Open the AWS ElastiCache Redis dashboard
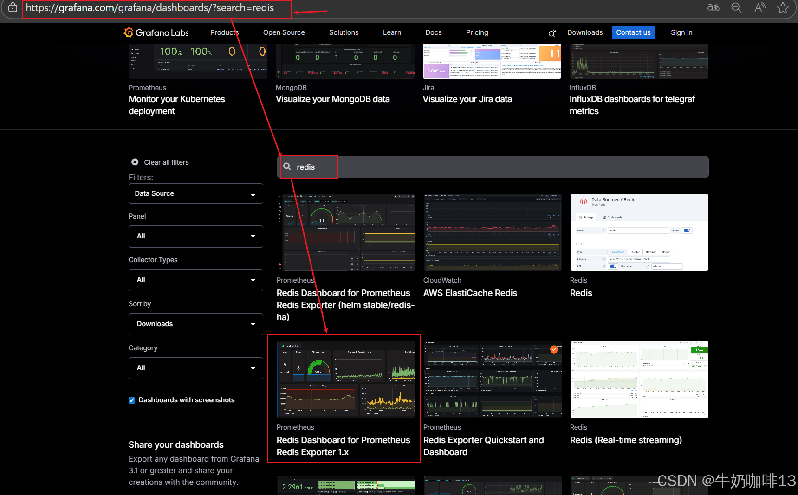Screen dimensions: 798x495 (470, 293)
